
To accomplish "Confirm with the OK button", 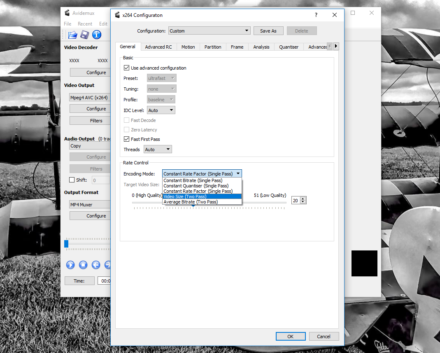I will (x=291, y=337).
